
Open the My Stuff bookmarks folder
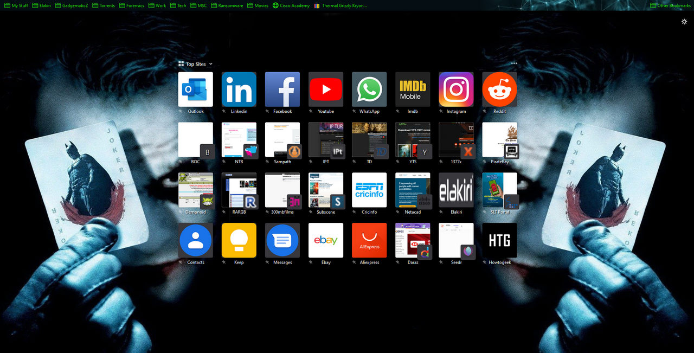pyautogui.click(x=16, y=5)
